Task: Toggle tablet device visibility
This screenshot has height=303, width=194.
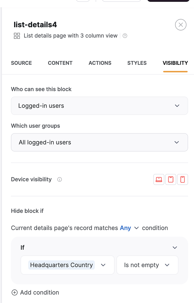Action: [x=170, y=179]
